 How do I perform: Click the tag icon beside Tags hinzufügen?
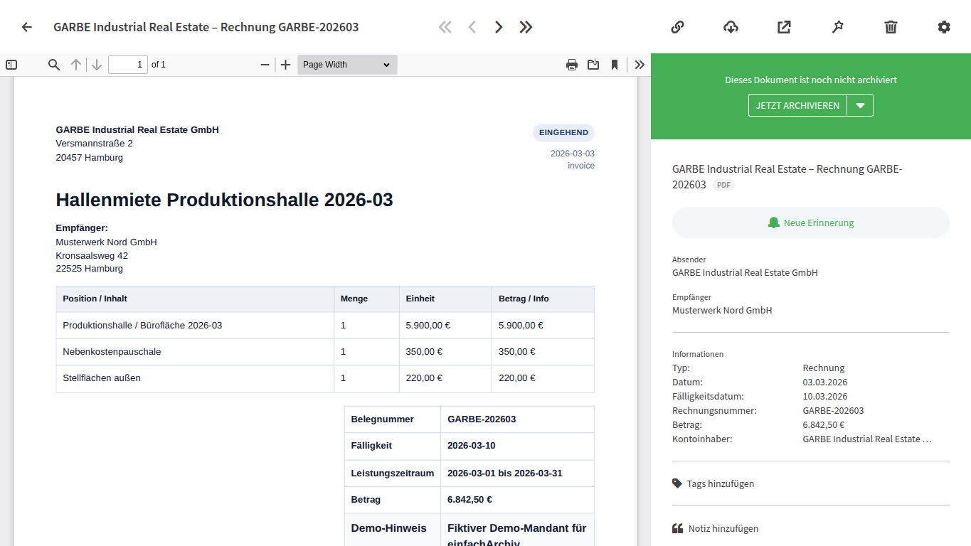pyautogui.click(x=676, y=483)
